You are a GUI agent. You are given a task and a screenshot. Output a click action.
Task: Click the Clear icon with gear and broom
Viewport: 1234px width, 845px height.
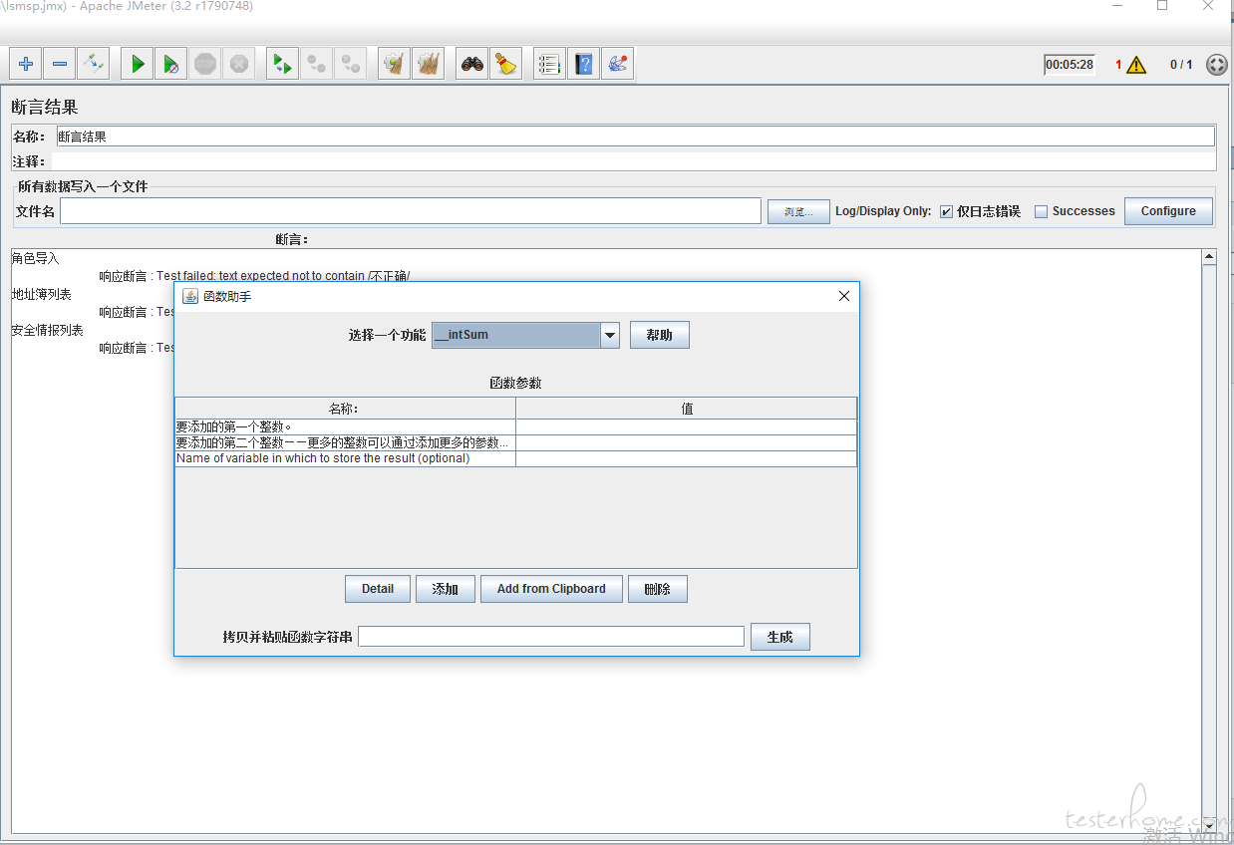(x=395, y=65)
